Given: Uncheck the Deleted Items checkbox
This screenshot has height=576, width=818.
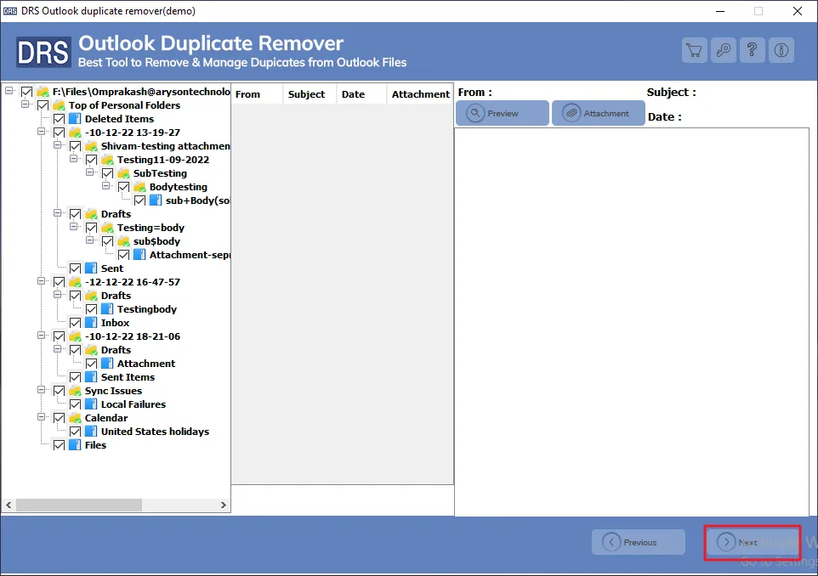Looking at the screenshot, I should pos(59,119).
